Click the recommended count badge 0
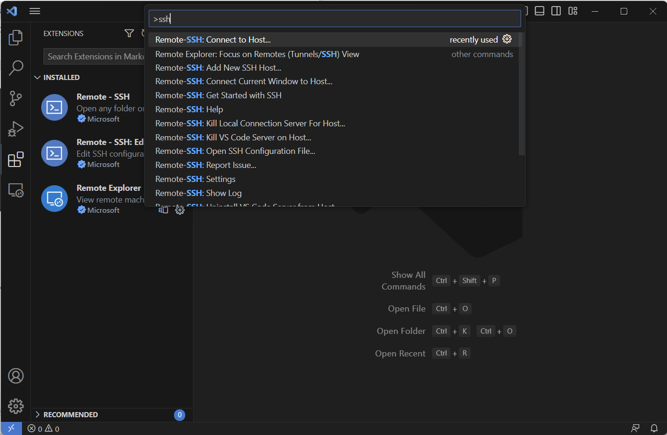Screen dimensions: 667x435 point(180,415)
